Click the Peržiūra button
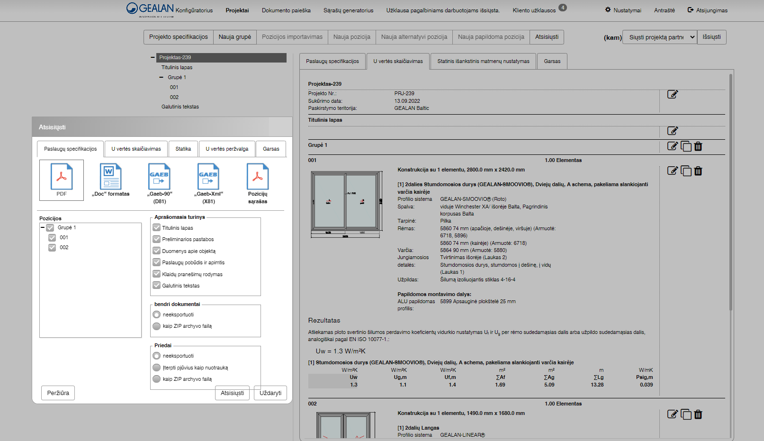Viewport: 764px width, 441px height. (x=58, y=393)
